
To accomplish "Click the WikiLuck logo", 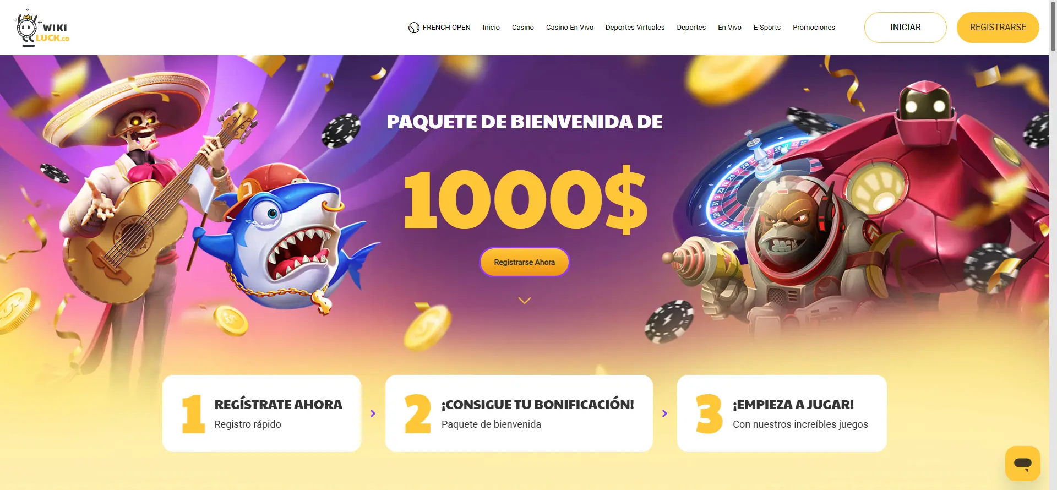I will 42,28.
